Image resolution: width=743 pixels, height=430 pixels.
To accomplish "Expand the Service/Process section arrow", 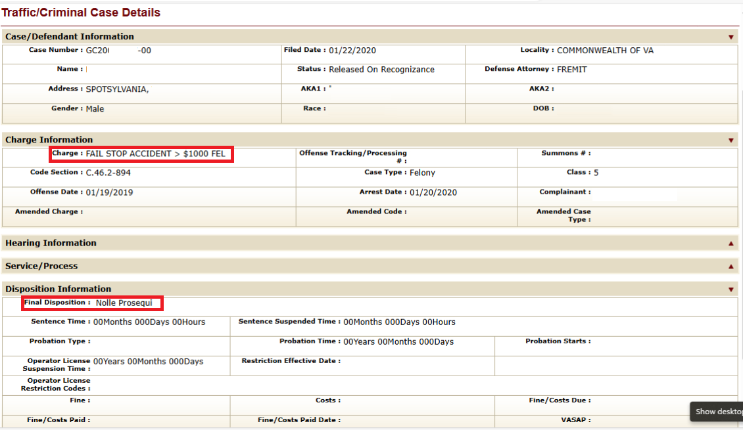I will click(731, 267).
